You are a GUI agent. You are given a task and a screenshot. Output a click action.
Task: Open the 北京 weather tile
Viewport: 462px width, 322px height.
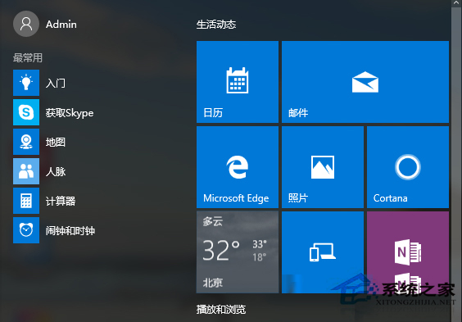tap(238, 252)
